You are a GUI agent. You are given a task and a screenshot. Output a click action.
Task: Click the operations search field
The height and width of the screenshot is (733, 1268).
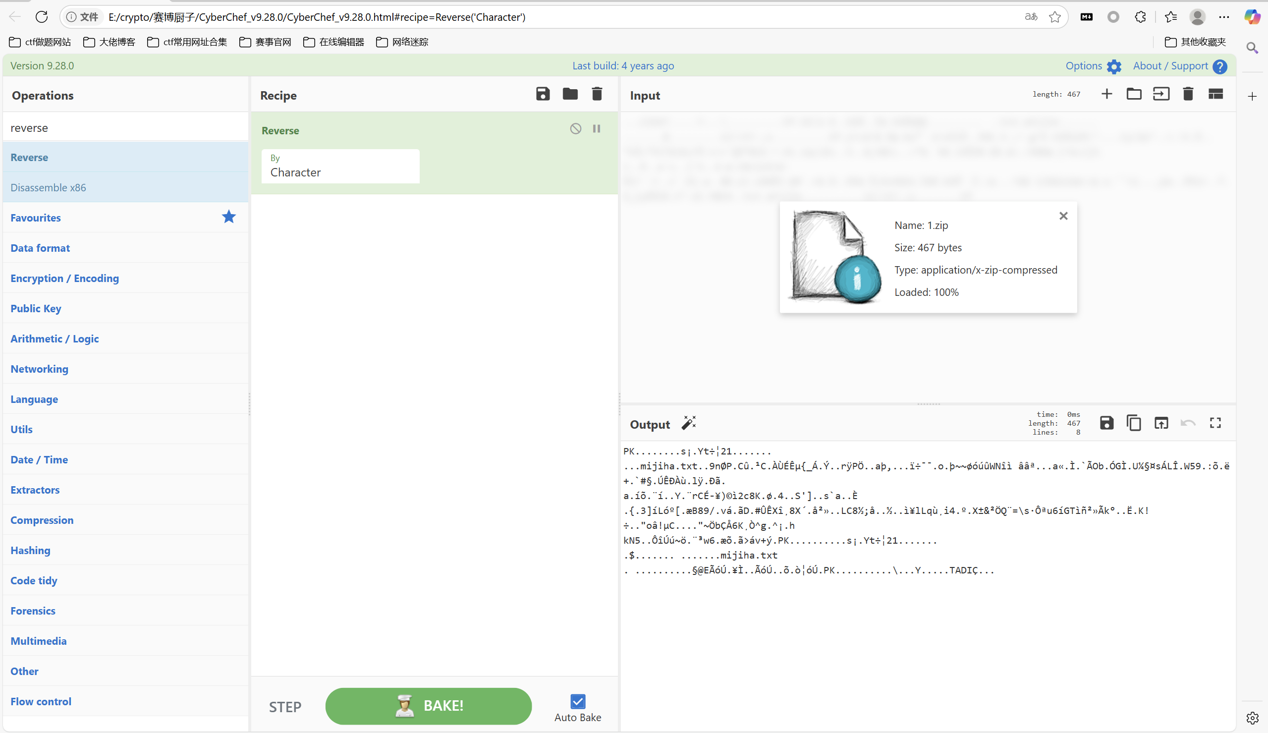125,128
